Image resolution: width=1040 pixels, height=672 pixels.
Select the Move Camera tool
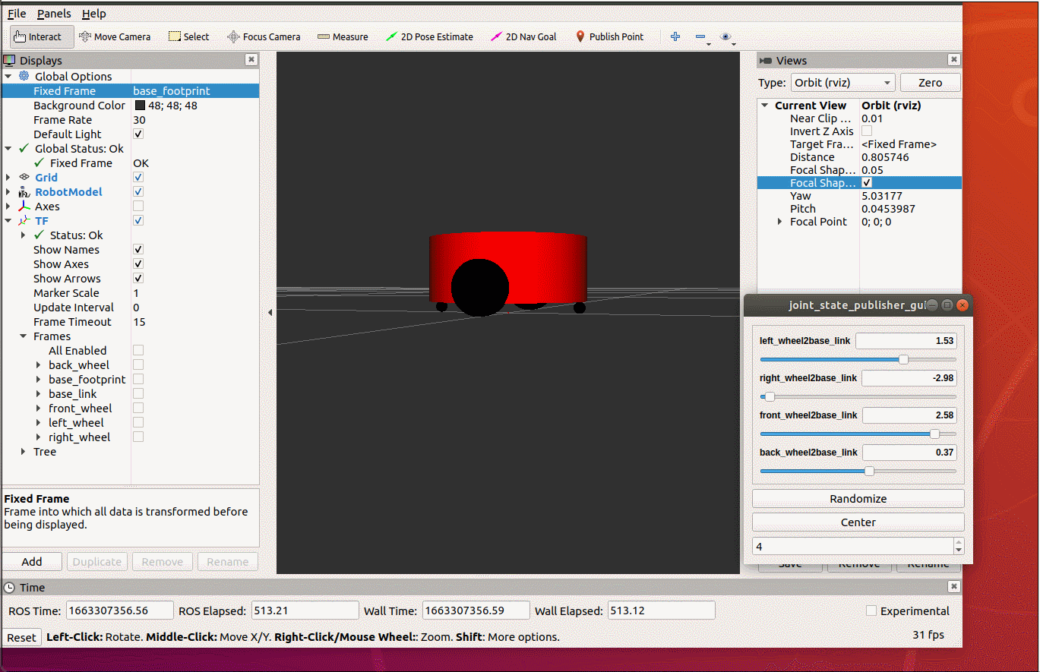(115, 36)
